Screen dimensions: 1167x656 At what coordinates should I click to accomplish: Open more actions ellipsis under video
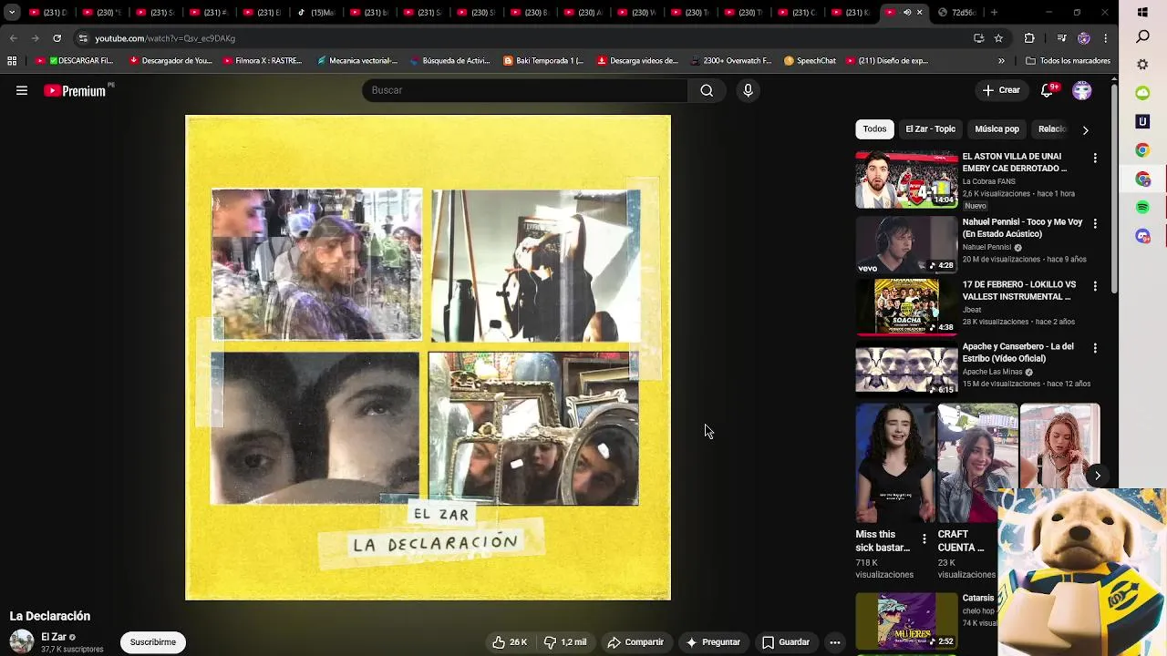click(834, 642)
